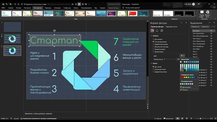217x122 pixels.
Task: Expand the themes gallery more arrow
Action: coord(149,16)
